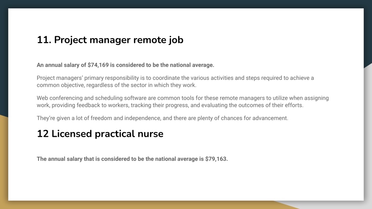This screenshot has height=209, width=372.
Task: Click the phrase 'common objective' in paragraph
Action: pyautogui.click(x=61, y=85)
